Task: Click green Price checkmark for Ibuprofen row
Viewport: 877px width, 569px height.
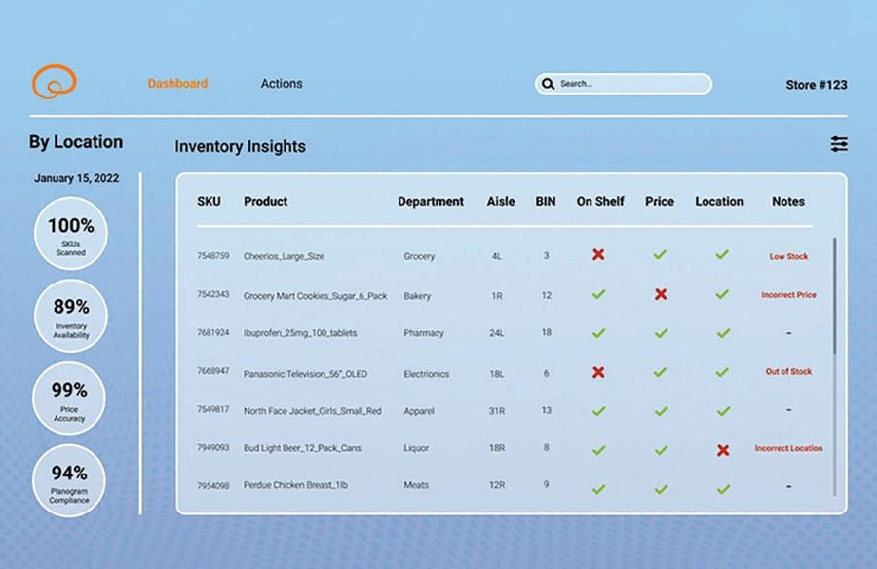Action: 661,333
